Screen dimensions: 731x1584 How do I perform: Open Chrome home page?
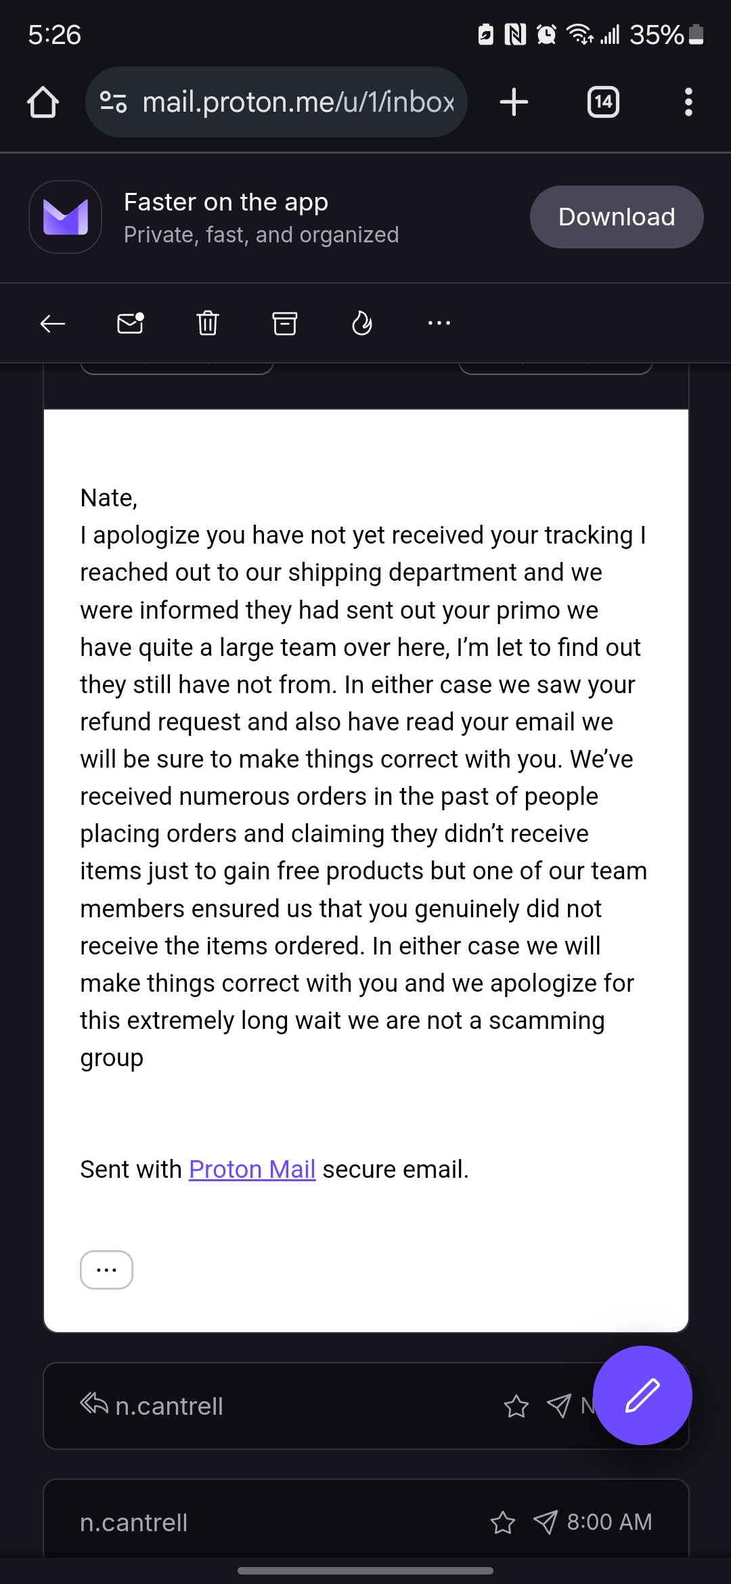click(x=43, y=102)
